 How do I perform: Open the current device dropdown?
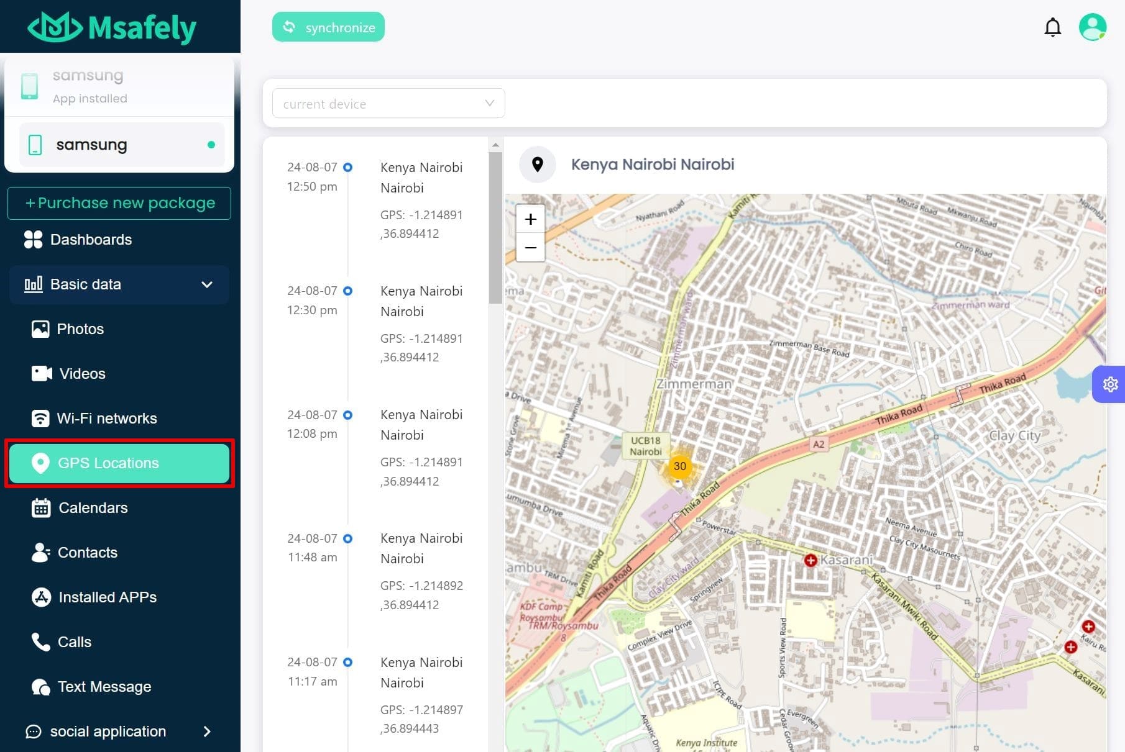pos(387,103)
